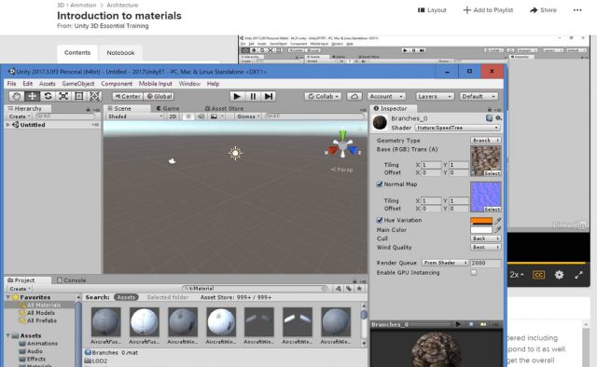Click the Play button in Unity
This screenshot has height=367, width=597.
[x=237, y=96]
